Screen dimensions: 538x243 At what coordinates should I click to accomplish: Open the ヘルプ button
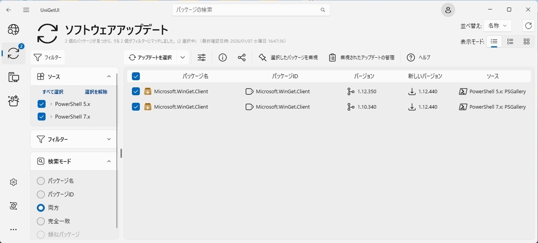coord(418,57)
